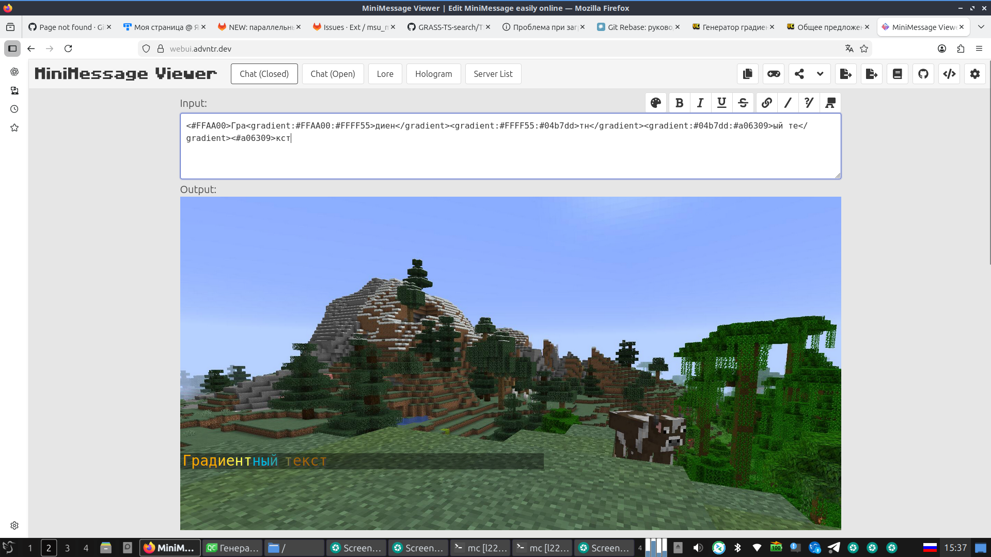
Task: Click inside the MiniMessage input text area
Action: coord(510,155)
